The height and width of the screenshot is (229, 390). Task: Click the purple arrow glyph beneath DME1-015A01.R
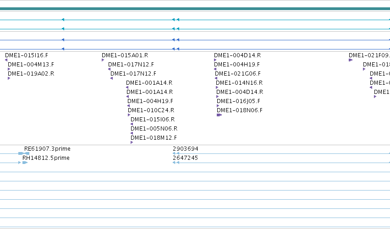pyautogui.click(x=103, y=60)
